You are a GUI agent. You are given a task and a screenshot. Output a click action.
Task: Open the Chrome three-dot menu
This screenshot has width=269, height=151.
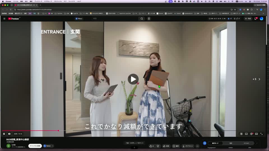[265, 10]
